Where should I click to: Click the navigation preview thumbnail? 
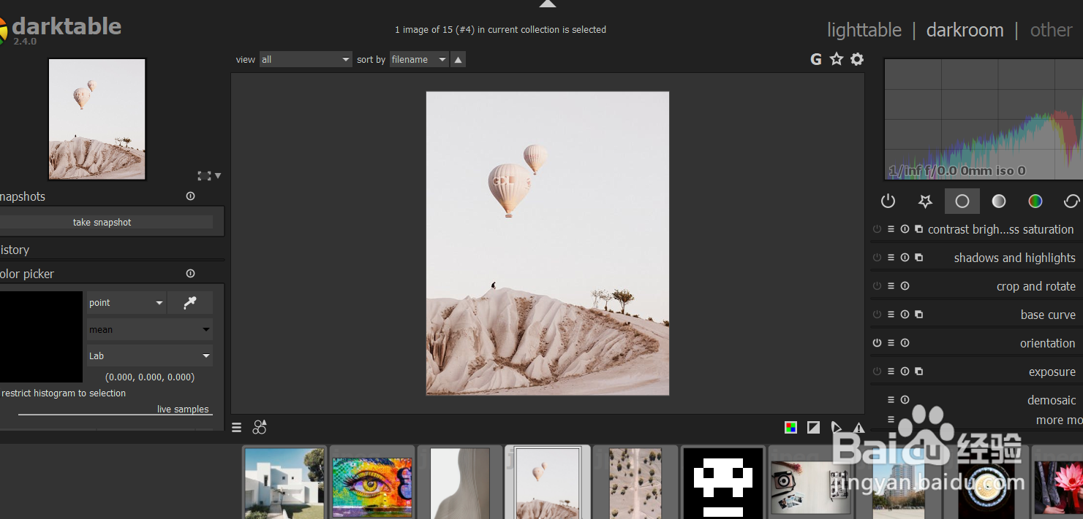97,119
